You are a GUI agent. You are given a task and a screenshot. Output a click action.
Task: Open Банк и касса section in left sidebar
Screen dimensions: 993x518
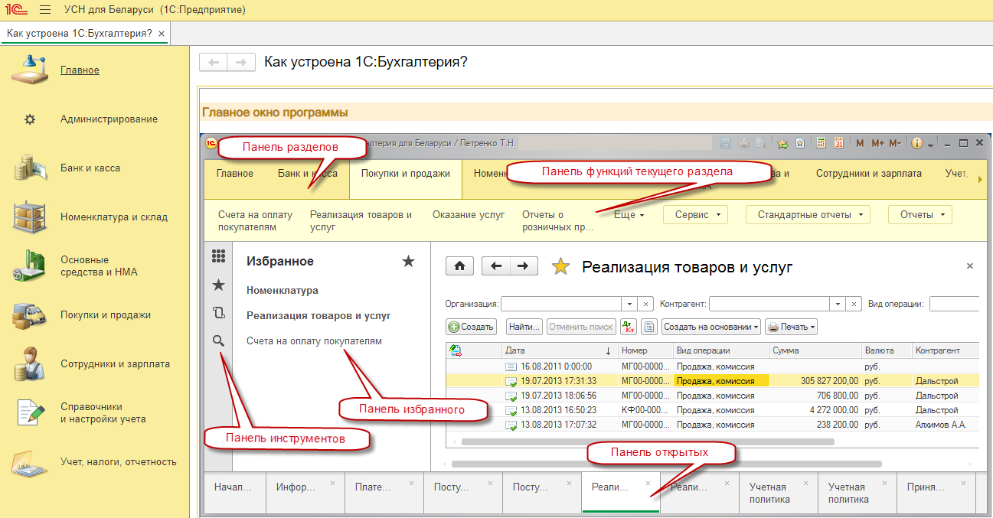click(90, 168)
